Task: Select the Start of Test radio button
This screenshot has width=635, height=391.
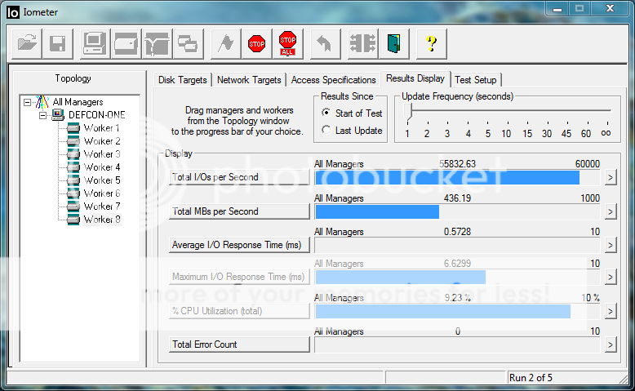Action: point(326,113)
